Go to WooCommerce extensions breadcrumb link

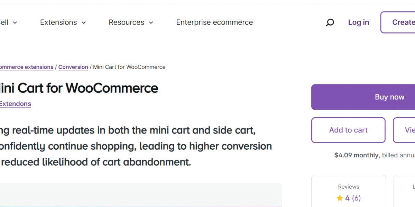[x=26, y=67]
